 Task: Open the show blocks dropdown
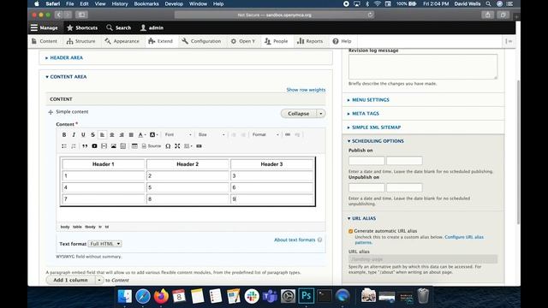coord(188,146)
